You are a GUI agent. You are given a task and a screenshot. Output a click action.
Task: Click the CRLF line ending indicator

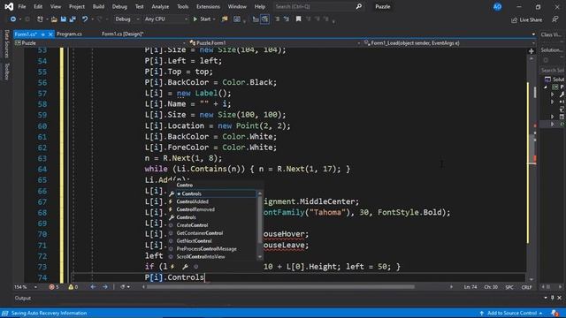(x=527, y=287)
